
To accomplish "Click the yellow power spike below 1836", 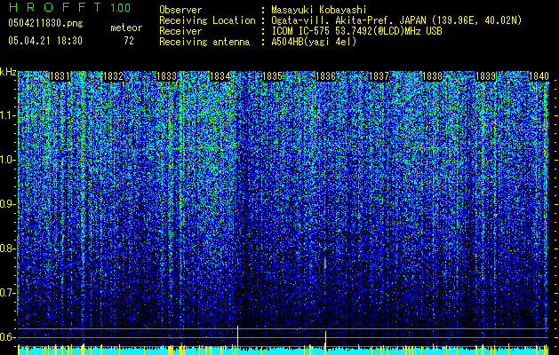I will coord(325,343).
